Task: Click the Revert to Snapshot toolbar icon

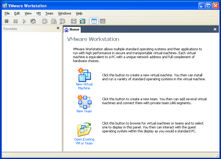Action: (54, 21)
